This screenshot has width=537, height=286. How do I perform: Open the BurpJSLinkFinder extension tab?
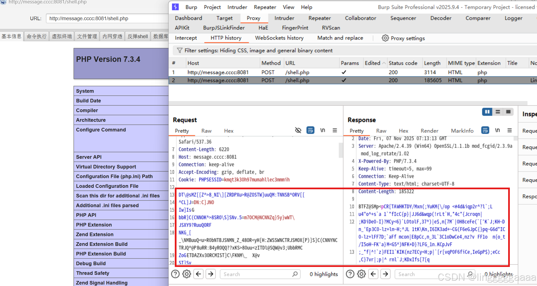224,28
